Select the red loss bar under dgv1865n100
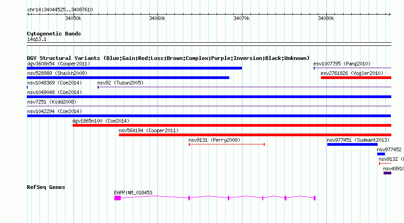The width and height of the screenshot is (404, 223). point(232,125)
